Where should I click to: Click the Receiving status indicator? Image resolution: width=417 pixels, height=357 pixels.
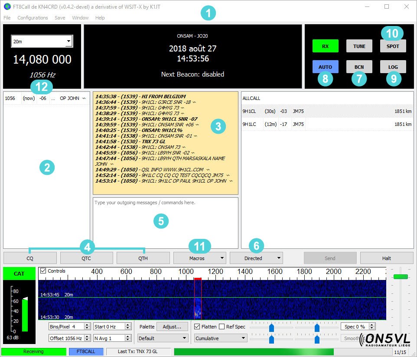pyautogui.click(x=33, y=351)
